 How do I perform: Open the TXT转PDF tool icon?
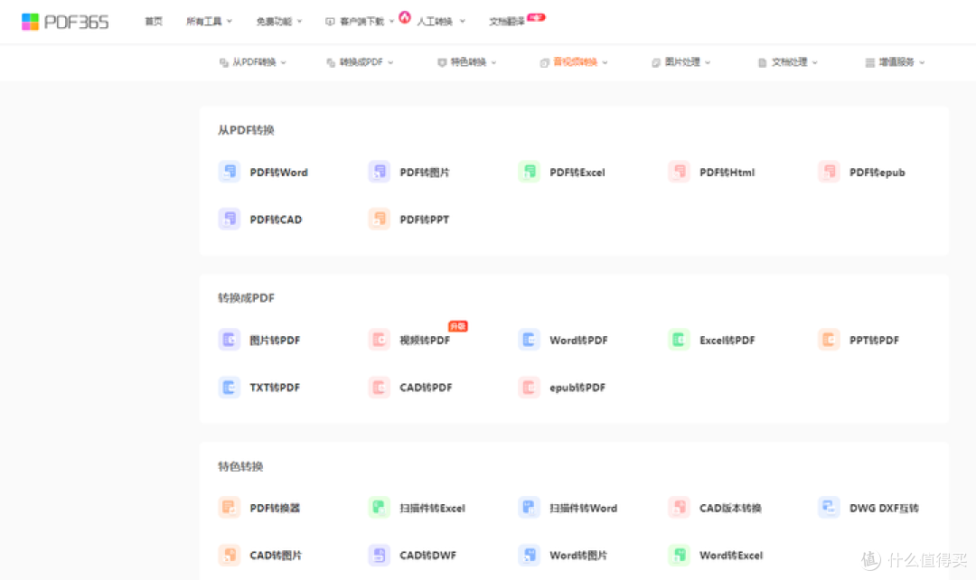pos(229,387)
